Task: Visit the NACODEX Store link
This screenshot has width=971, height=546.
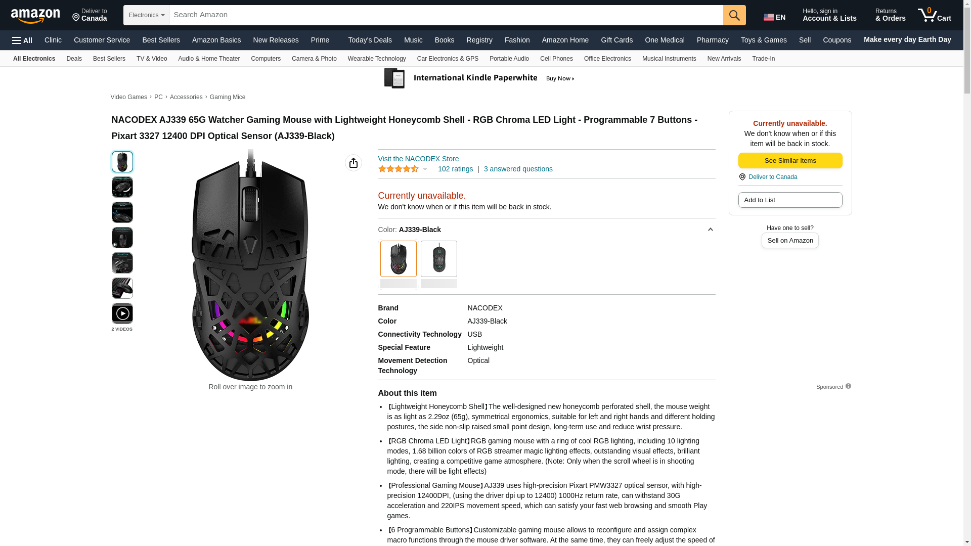Action: [418, 159]
